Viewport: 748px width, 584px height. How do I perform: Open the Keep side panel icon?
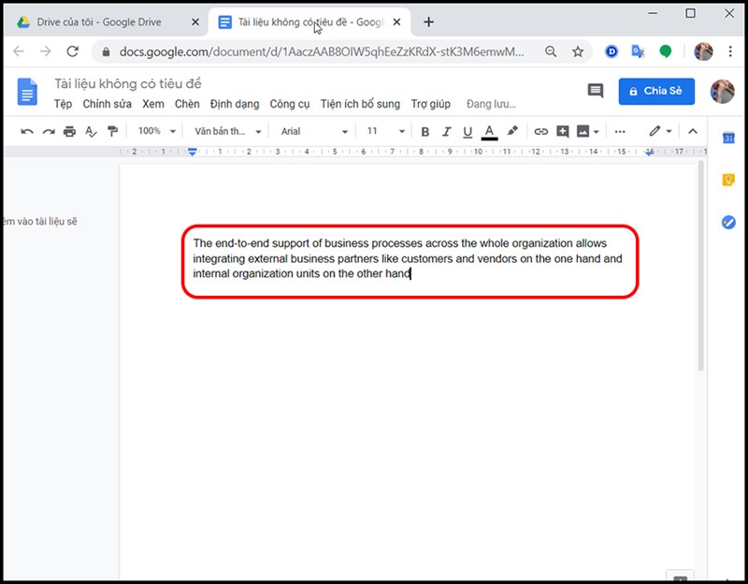click(x=728, y=180)
